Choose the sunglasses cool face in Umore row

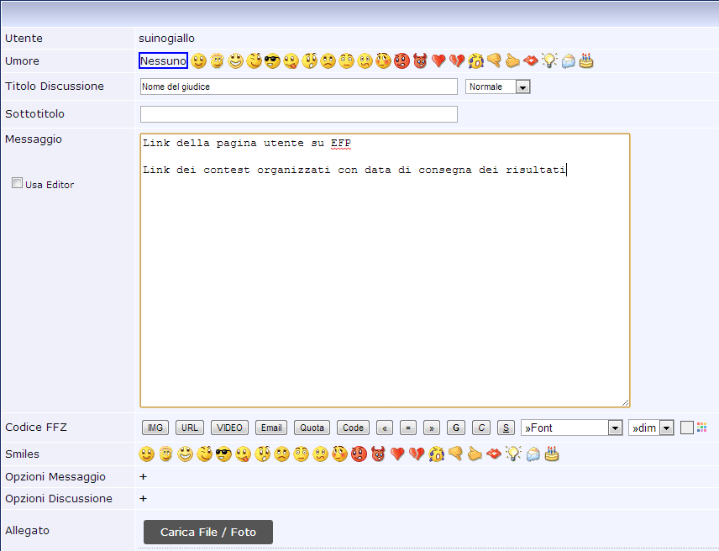click(272, 61)
